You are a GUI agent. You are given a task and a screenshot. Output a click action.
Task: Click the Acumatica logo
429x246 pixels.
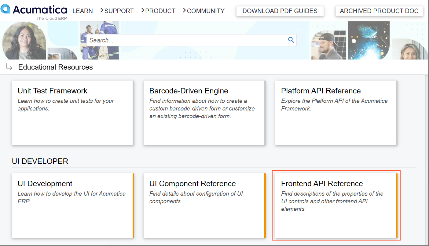pyautogui.click(x=34, y=12)
